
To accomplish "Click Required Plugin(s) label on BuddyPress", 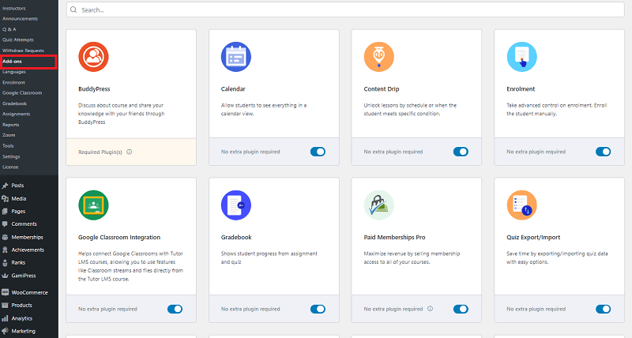I will pyautogui.click(x=100, y=152).
